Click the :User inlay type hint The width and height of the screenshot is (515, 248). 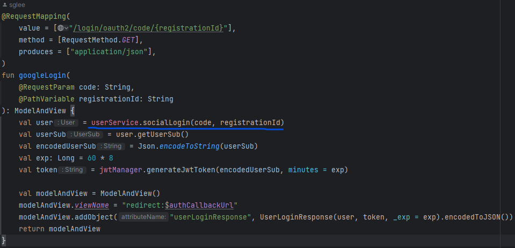pyautogui.click(x=66, y=122)
